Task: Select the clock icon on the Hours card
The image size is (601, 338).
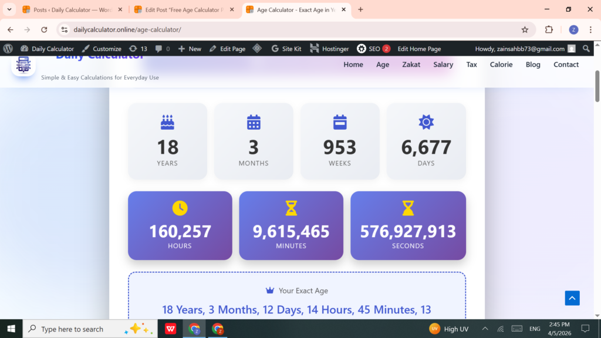Action: (x=180, y=207)
